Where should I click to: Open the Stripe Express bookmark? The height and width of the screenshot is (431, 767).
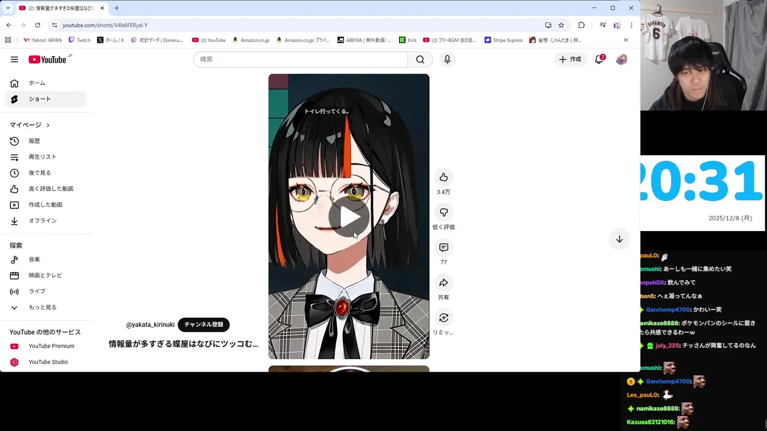point(503,40)
